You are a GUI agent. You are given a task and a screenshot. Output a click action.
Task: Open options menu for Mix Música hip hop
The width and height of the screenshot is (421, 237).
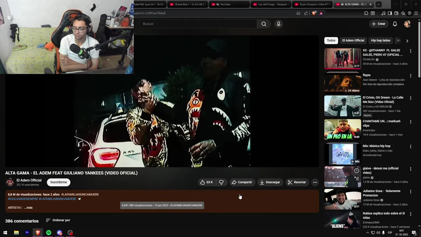(410, 146)
